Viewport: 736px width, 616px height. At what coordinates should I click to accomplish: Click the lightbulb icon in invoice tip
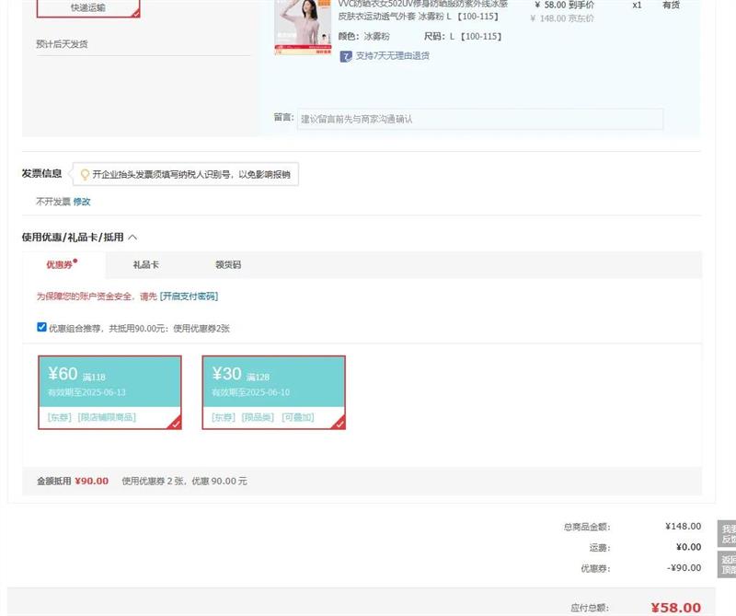pos(85,174)
